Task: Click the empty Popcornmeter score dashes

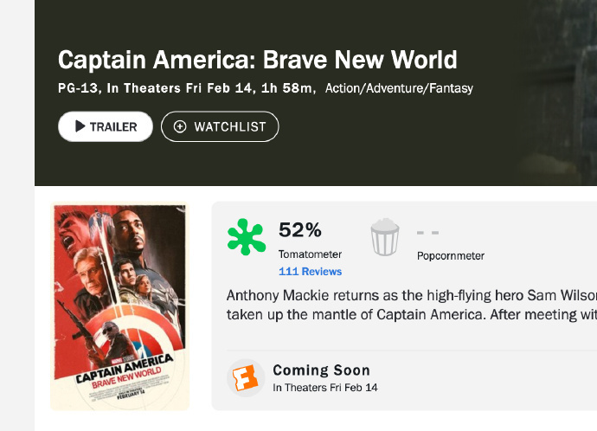Action: (x=427, y=233)
